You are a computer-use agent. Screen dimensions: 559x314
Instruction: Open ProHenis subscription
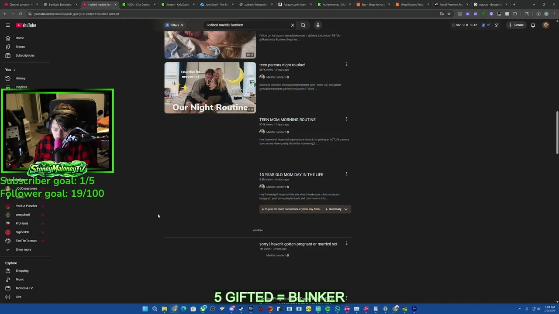click(22, 223)
